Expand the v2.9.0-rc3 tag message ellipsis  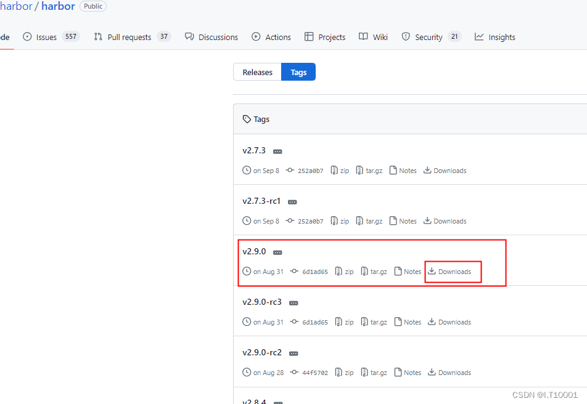tap(294, 303)
